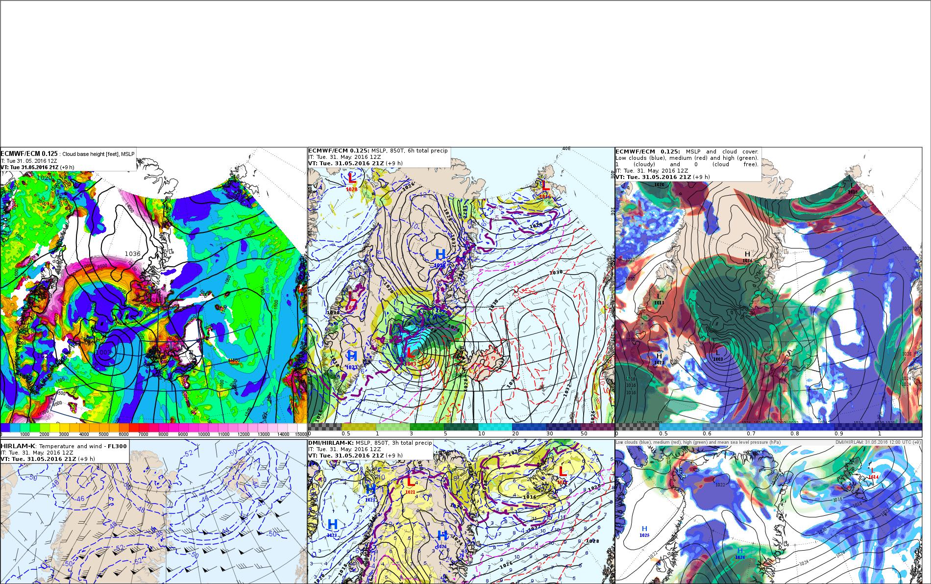This screenshot has width=931, height=584.
Task: Click the H 1036 marker in ECMWF cloud cover map
Action: coord(747,257)
